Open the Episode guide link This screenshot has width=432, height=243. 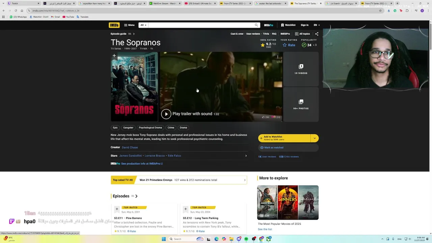point(118,34)
